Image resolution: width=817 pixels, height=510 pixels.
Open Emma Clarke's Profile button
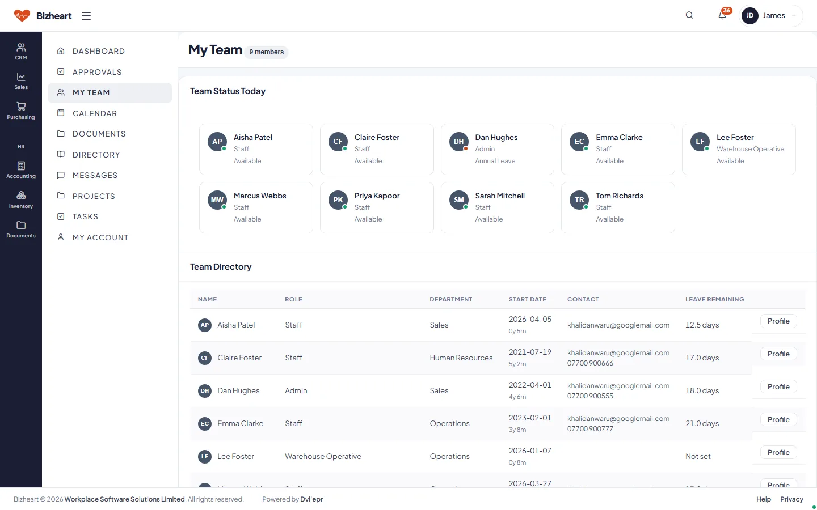tap(778, 419)
